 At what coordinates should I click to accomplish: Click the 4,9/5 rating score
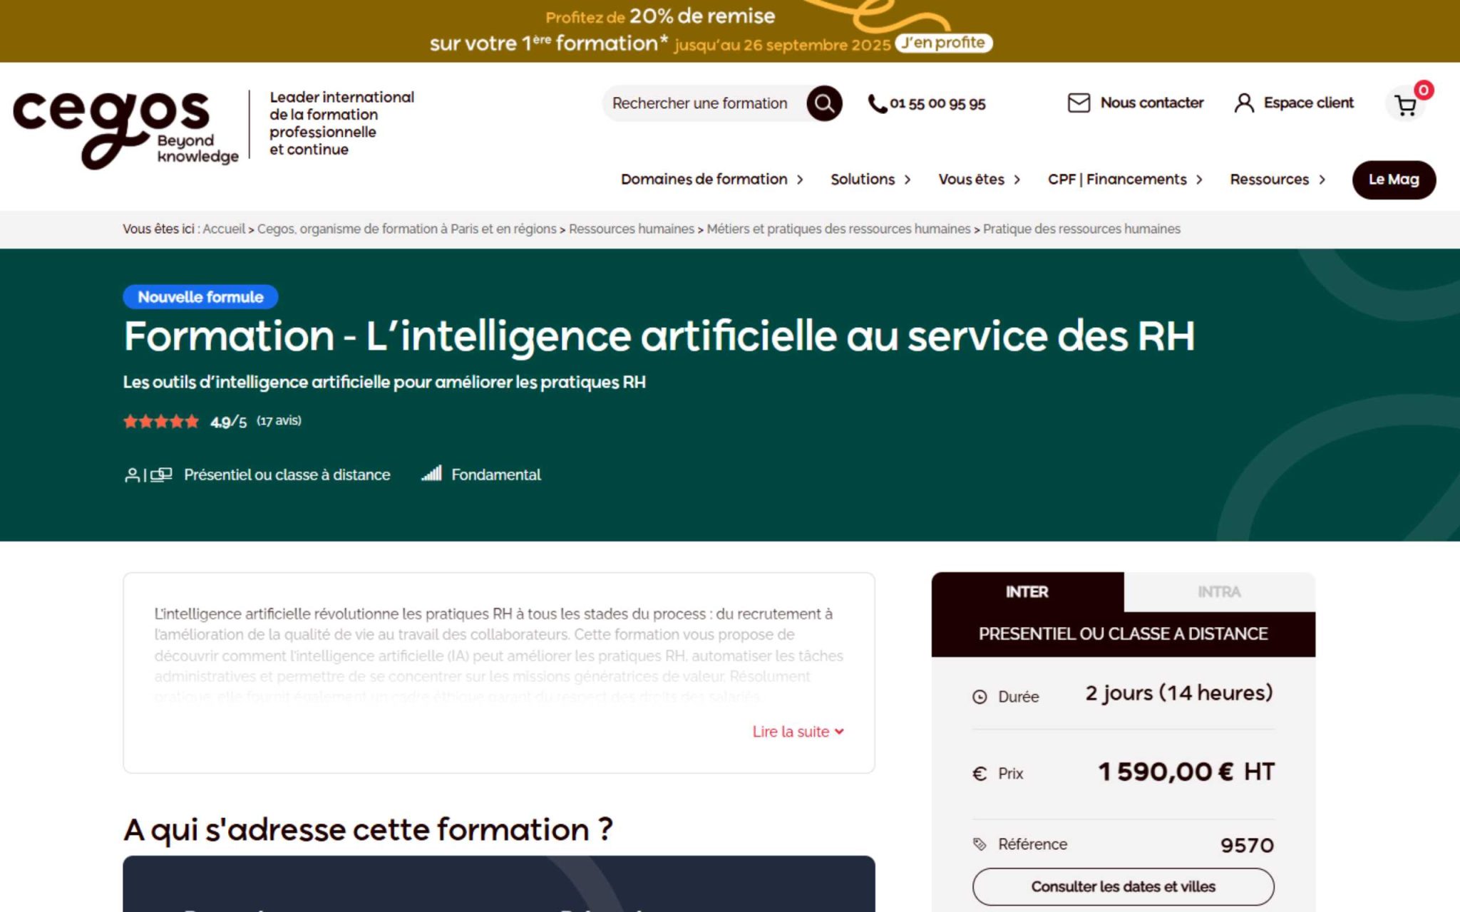228,422
